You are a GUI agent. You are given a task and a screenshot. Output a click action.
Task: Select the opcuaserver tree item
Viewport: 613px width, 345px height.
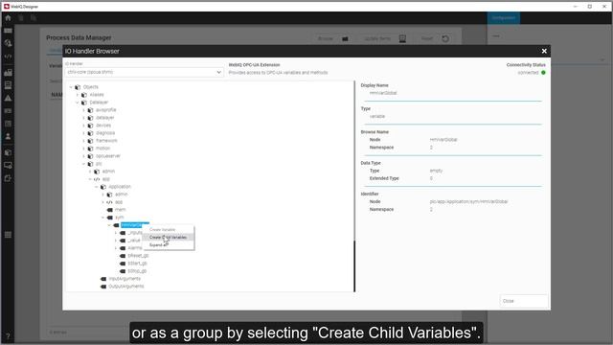108,156
